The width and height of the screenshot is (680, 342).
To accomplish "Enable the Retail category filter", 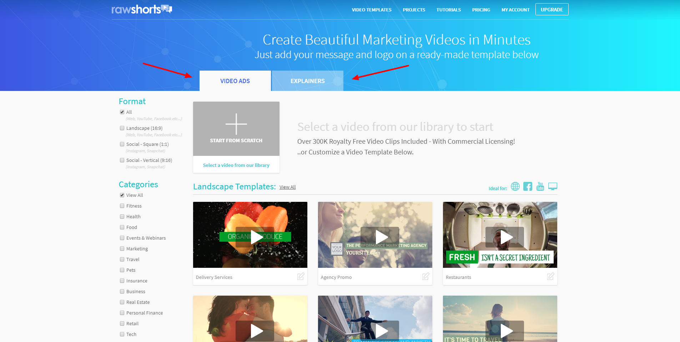I will (122, 323).
